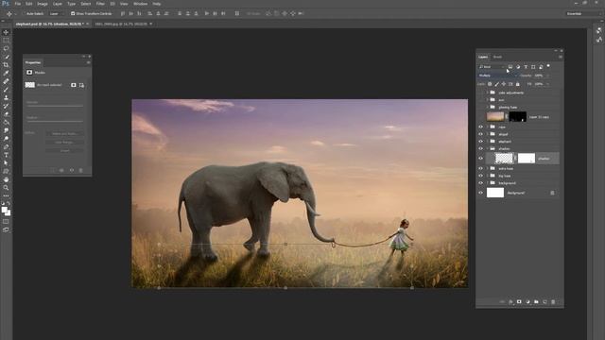Select the Lasso tool
This screenshot has width=605, height=340.
click(x=6, y=48)
